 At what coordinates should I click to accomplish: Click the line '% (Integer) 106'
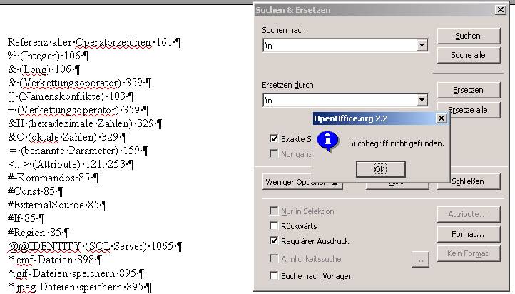click(x=48, y=56)
